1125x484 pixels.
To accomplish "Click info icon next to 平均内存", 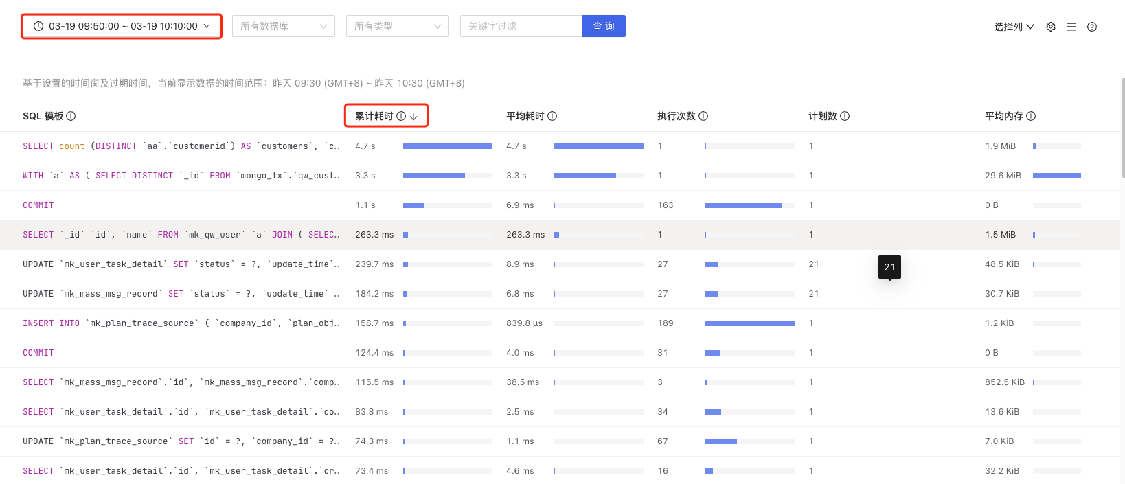I will tap(1031, 116).
